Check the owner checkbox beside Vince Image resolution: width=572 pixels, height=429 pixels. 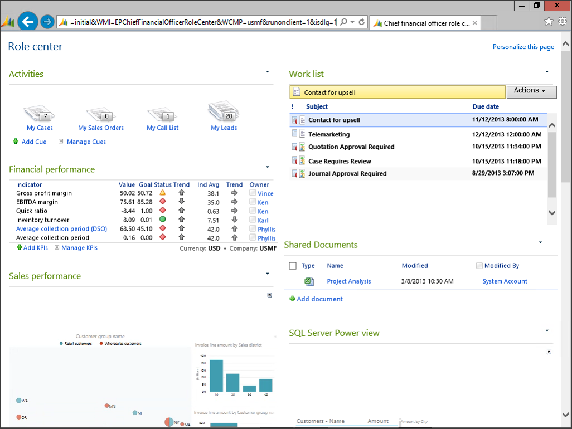pyautogui.click(x=253, y=193)
